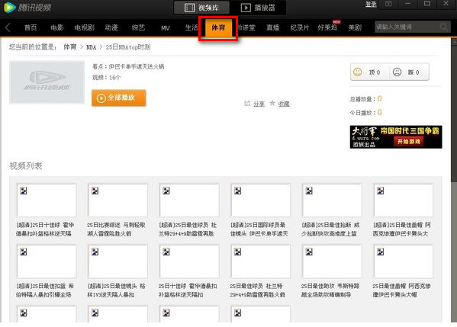This screenshot has width=457, height=327.
Task: Click the 登录 login link
Action: [371, 5]
